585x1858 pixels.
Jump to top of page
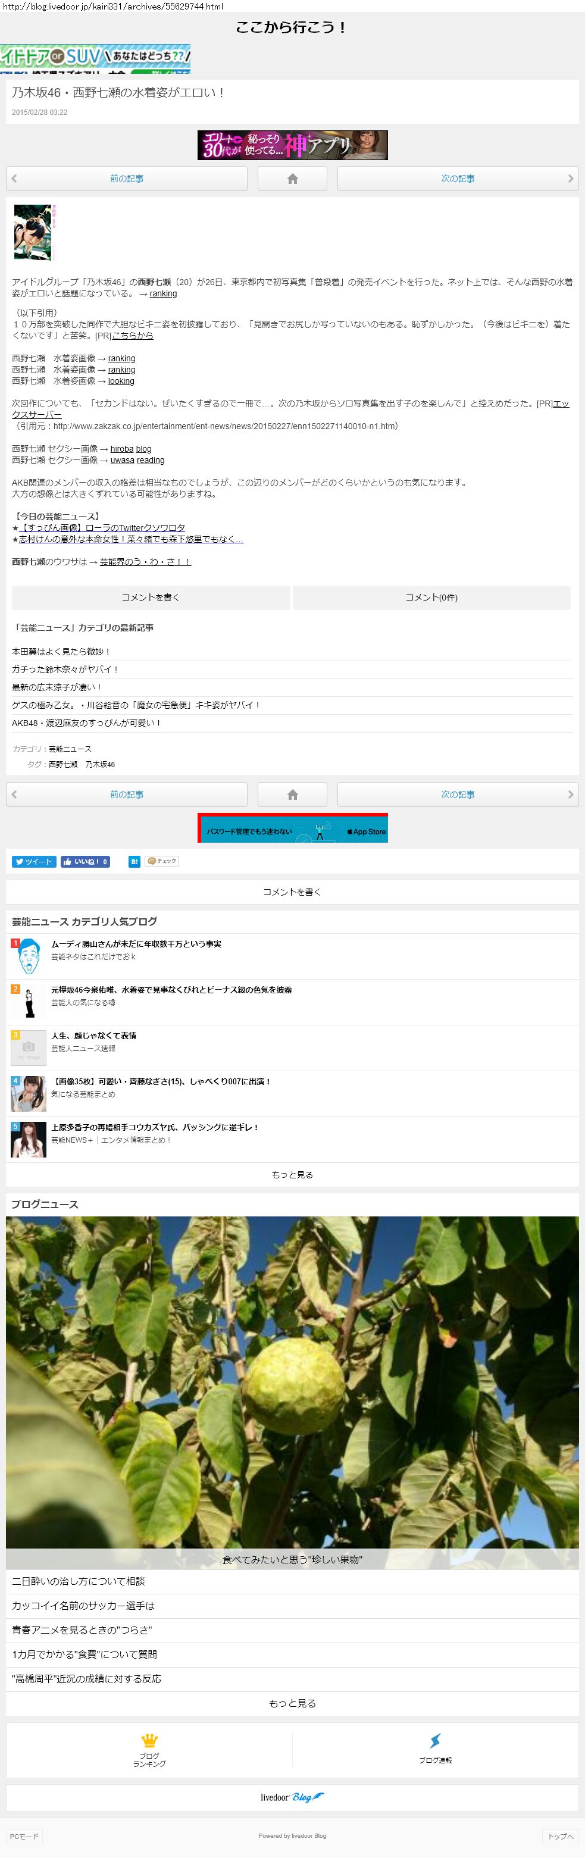[561, 1835]
